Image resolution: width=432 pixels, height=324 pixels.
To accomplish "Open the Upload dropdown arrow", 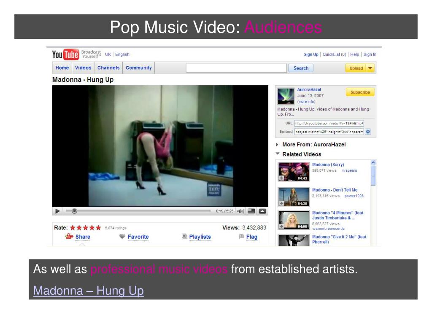I will 370,68.
